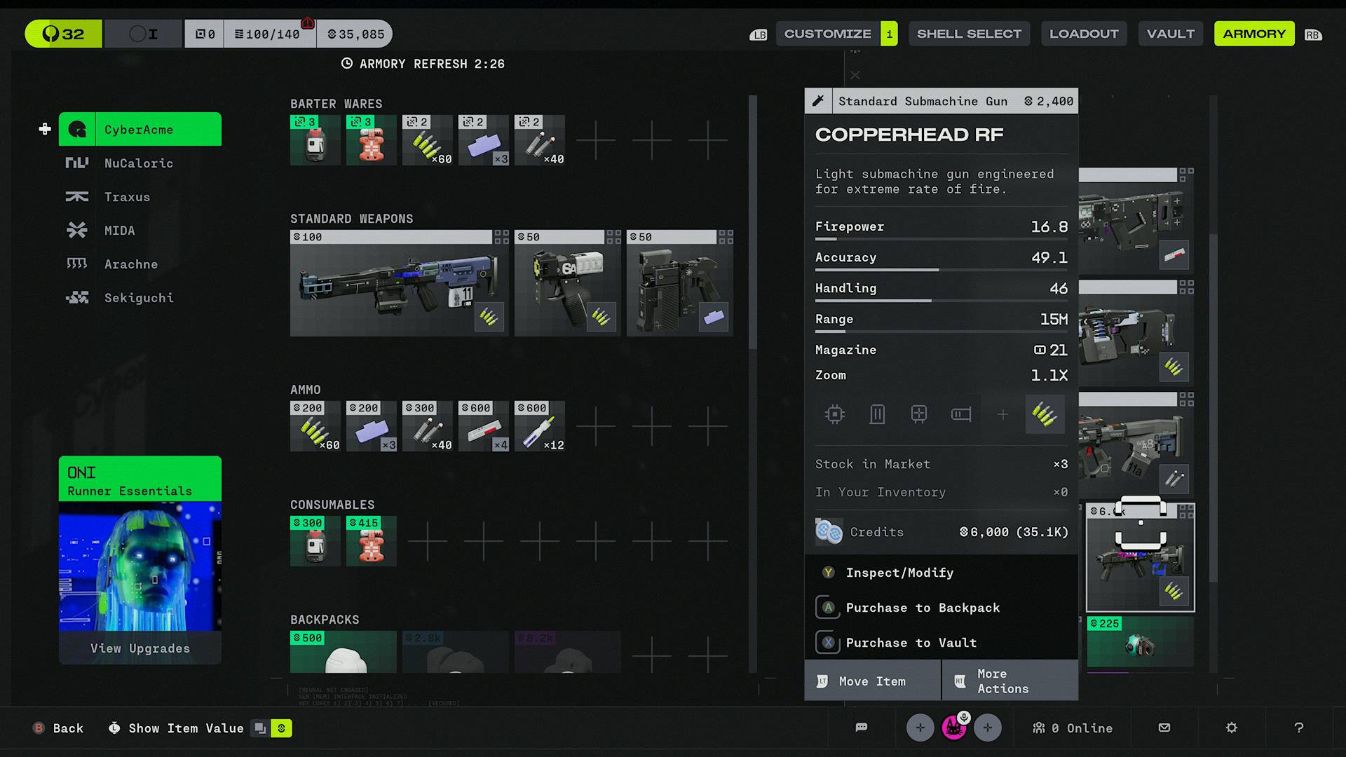This screenshot has width=1346, height=757.
Task: Open the Traxus vendor in the sidebar
Action: [x=77, y=197]
